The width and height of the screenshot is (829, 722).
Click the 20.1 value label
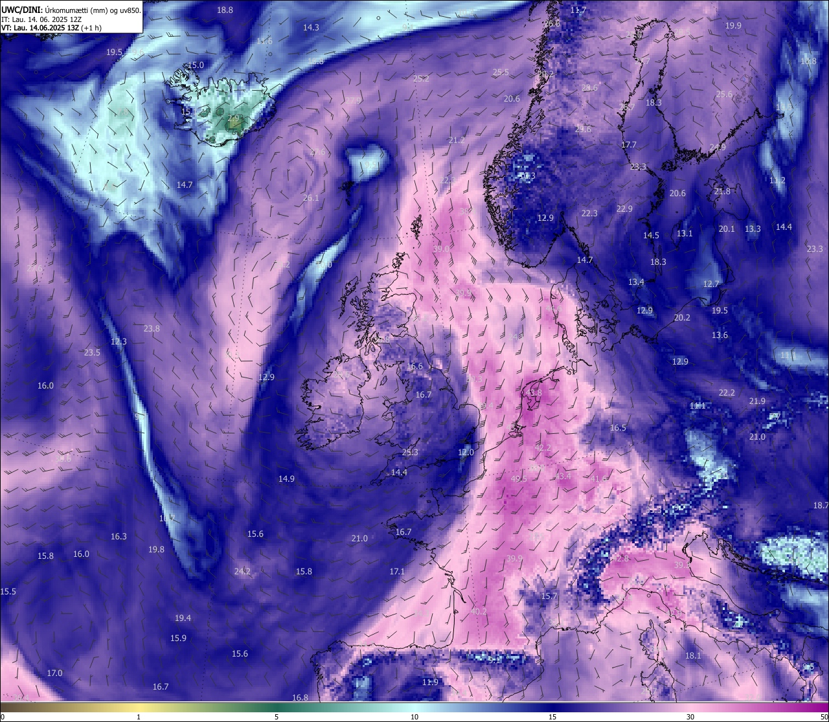point(727,229)
